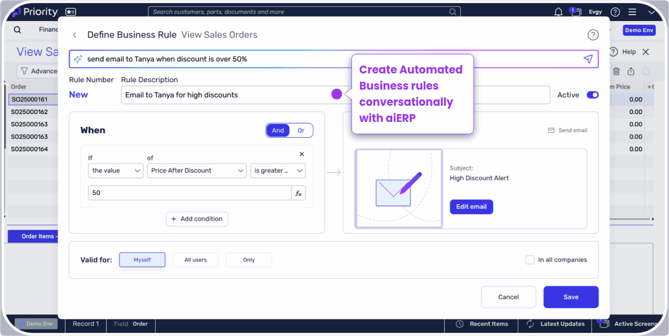
Task: Open help question mark in dialog header
Action: pos(593,35)
